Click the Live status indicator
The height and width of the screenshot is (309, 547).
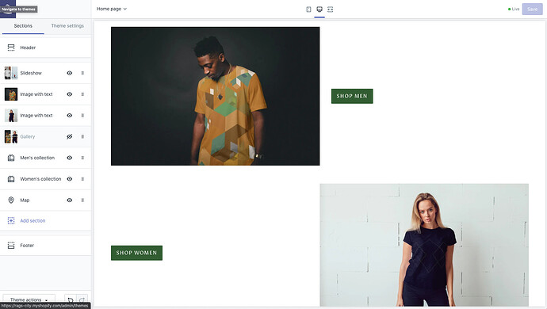point(514,9)
